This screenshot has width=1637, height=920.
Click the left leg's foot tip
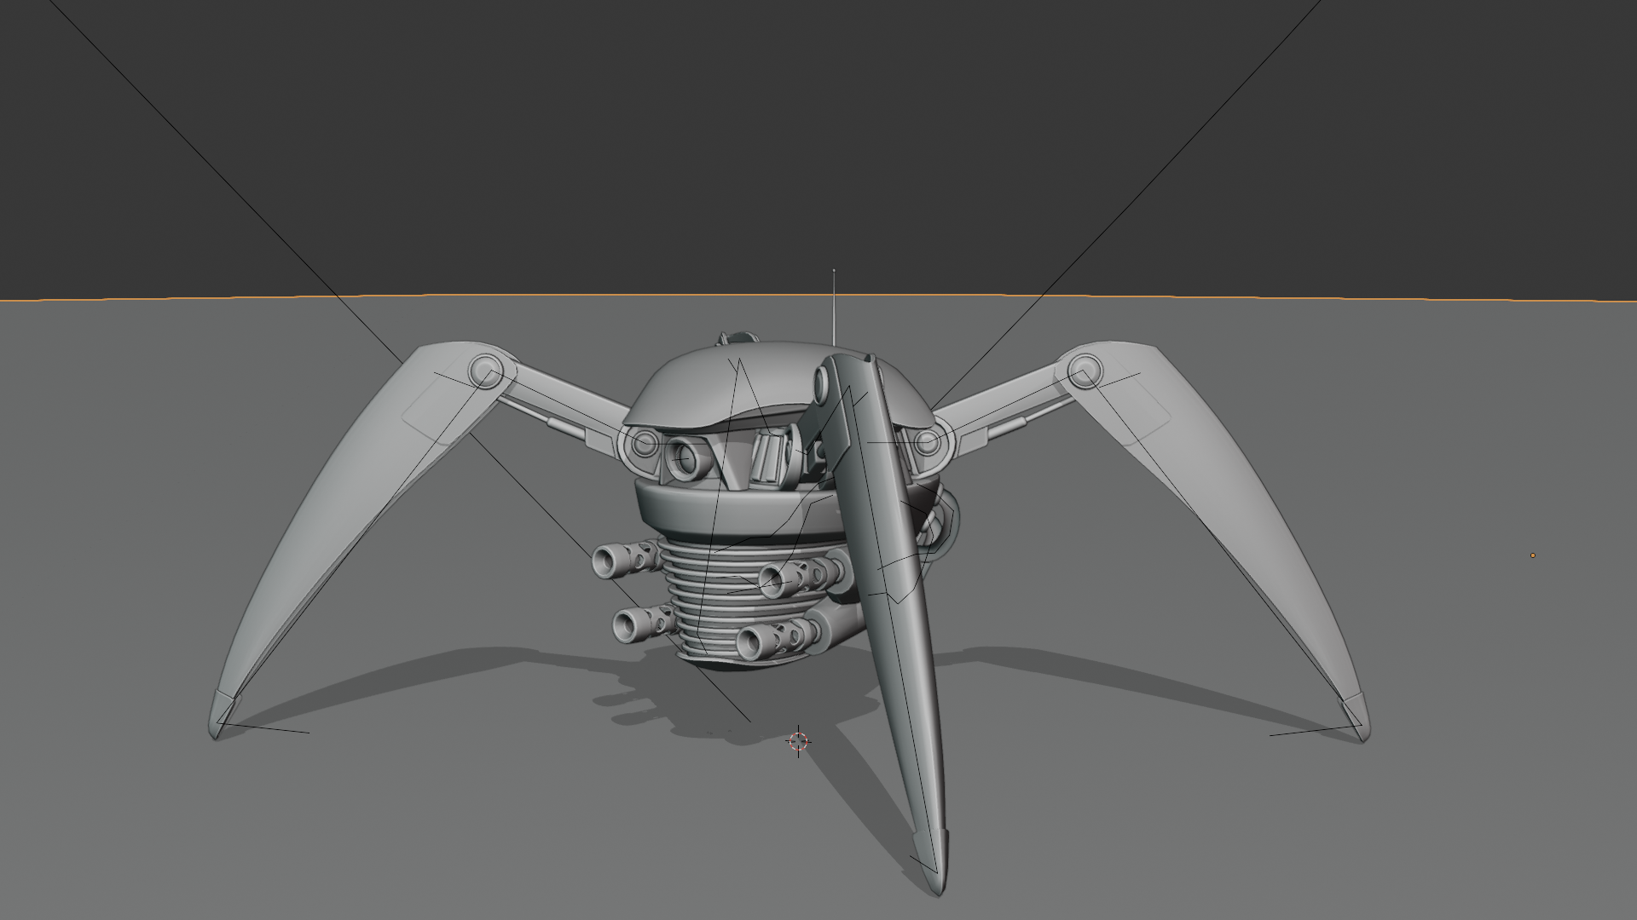[x=217, y=731]
